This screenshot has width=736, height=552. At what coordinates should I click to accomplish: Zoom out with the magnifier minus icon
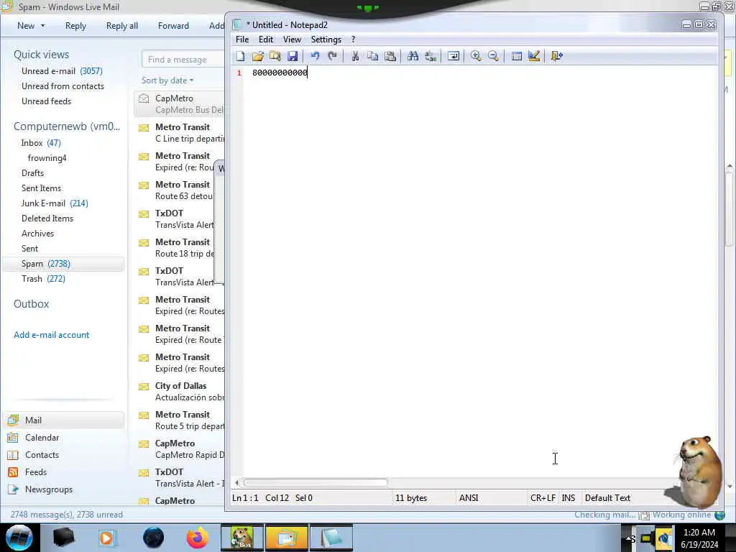click(493, 56)
